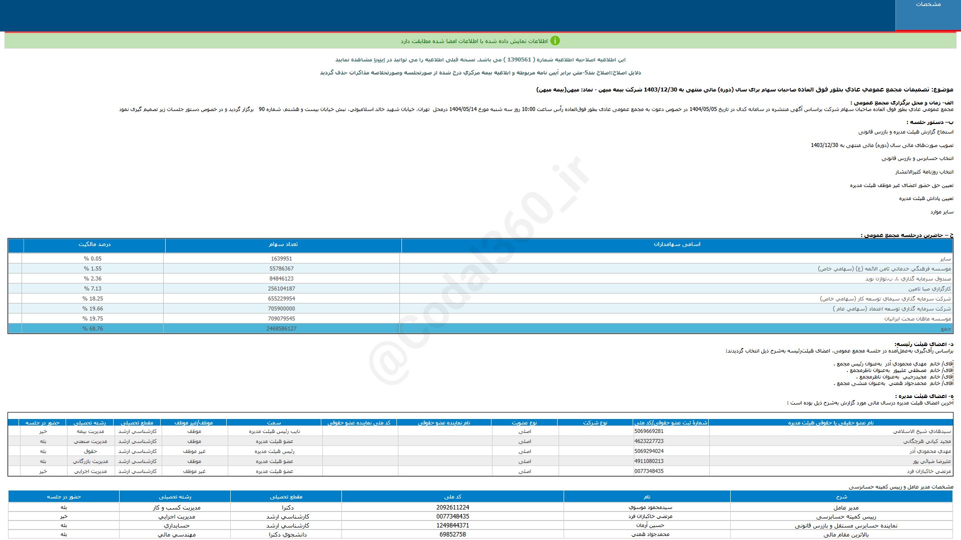This screenshot has width=961, height=540.
Task: Select field of study مديريت بازرگاني
Action: 90,461
